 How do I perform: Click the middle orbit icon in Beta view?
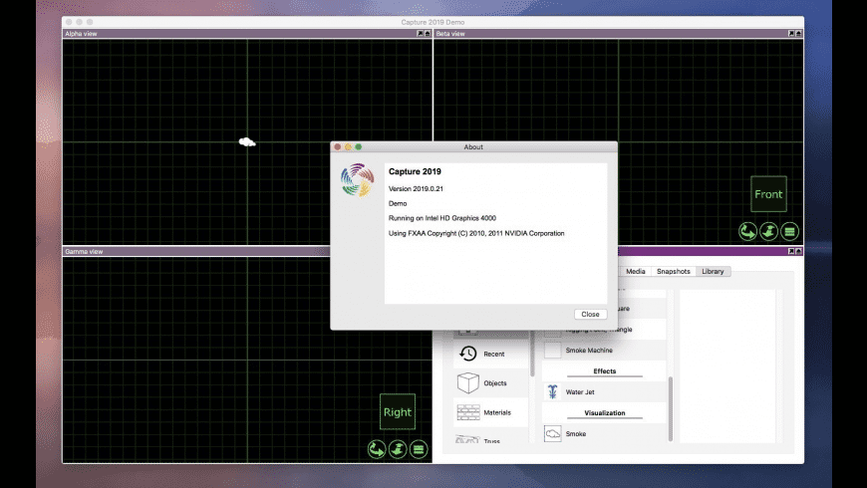[768, 231]
